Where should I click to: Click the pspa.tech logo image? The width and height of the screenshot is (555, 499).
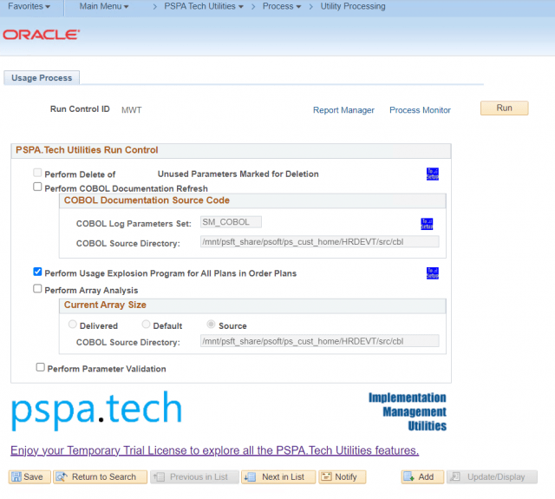pyautogui.click(x=96, y=410)
